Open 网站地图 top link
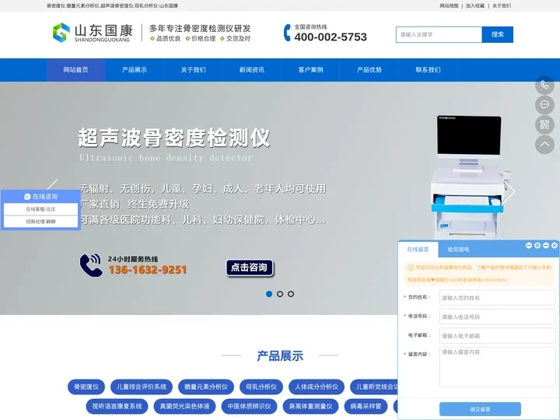This screenshot has height=420, width=560. (449, 5)
